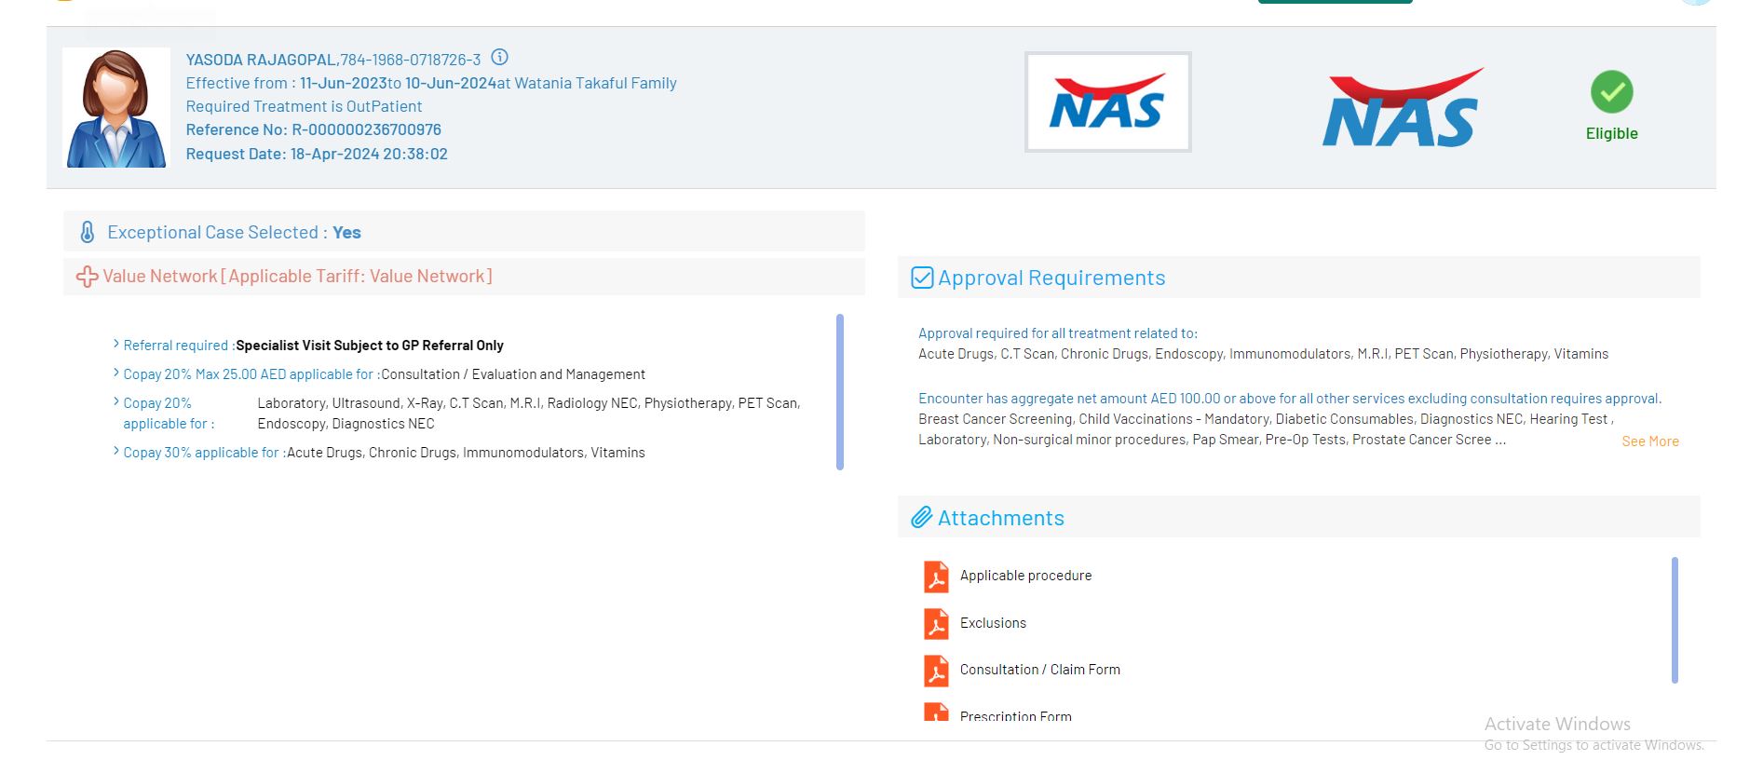
Task: Click the benefits list vertical scrollbar
Action: click(x=839, y=392)
